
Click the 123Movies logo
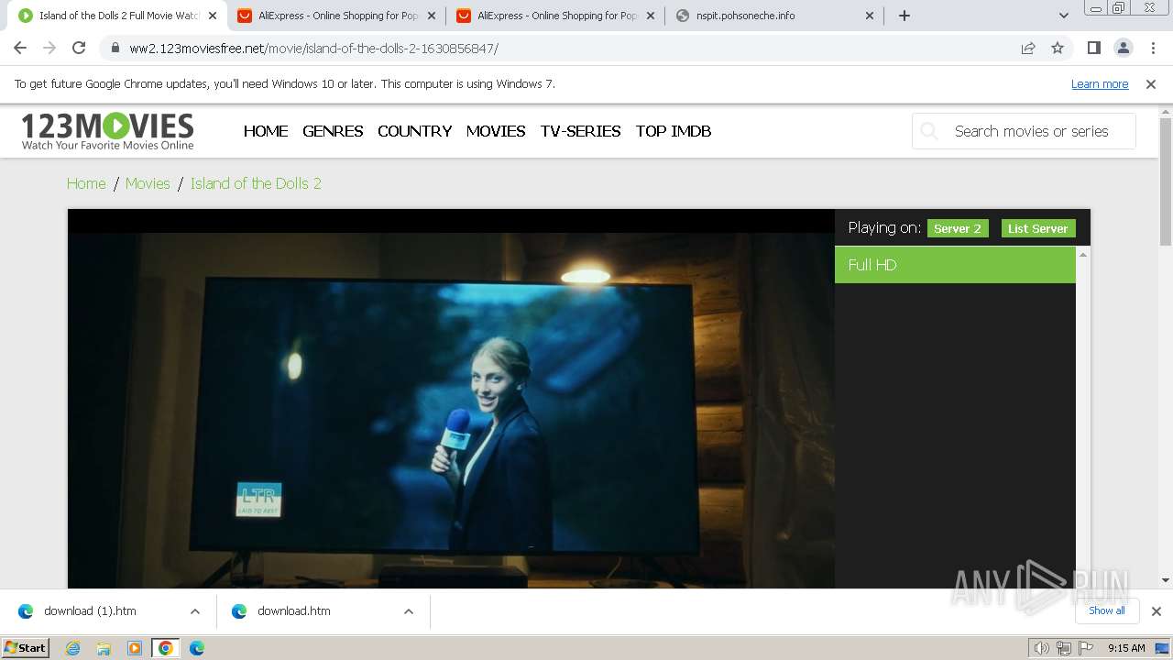[x=107, y=131]
